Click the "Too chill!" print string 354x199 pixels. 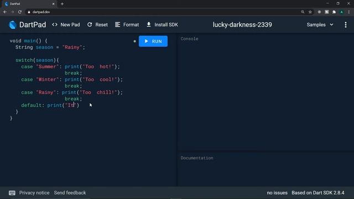tap(98, 92)
